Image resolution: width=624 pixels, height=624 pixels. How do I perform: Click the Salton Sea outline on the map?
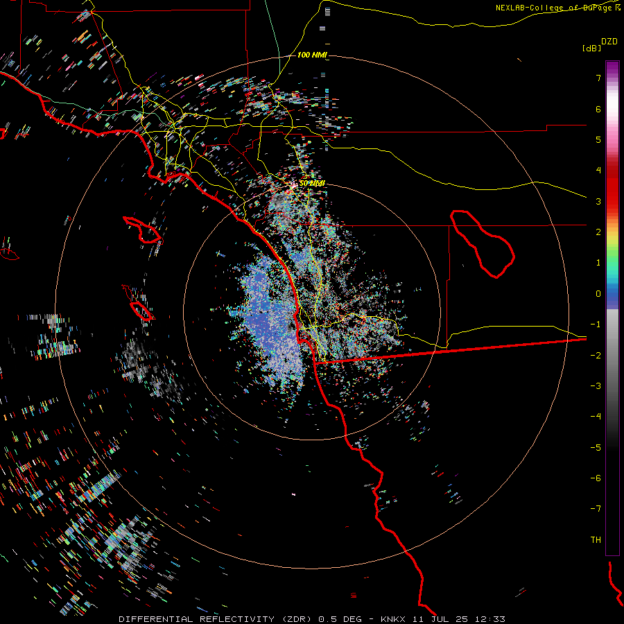(x=483, y=243)
